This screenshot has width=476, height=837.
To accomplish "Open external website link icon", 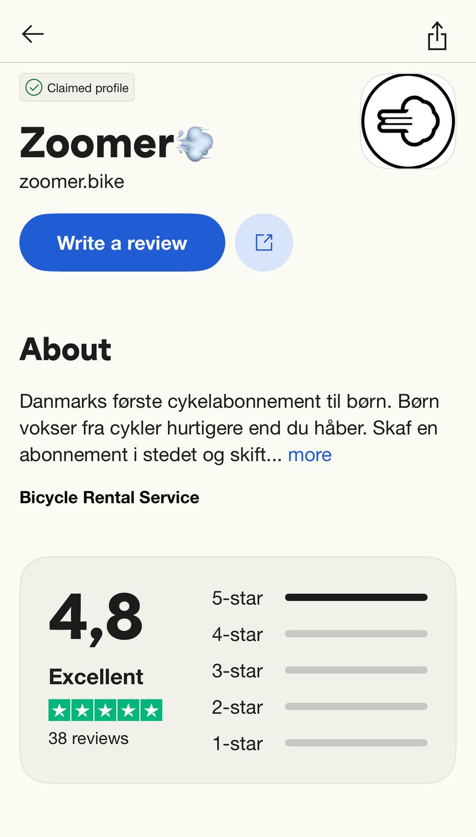I will point(264,243).
